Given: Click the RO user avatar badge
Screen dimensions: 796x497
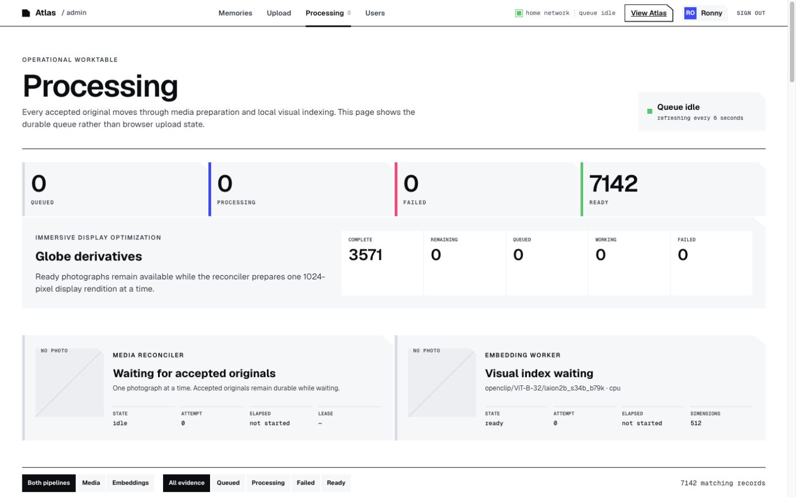Looking at the screenshot, I should pos(690,13).
